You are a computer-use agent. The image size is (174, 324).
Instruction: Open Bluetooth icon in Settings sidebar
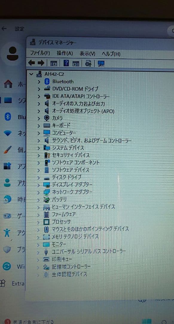pyautogui.click(x=8, y=117)
